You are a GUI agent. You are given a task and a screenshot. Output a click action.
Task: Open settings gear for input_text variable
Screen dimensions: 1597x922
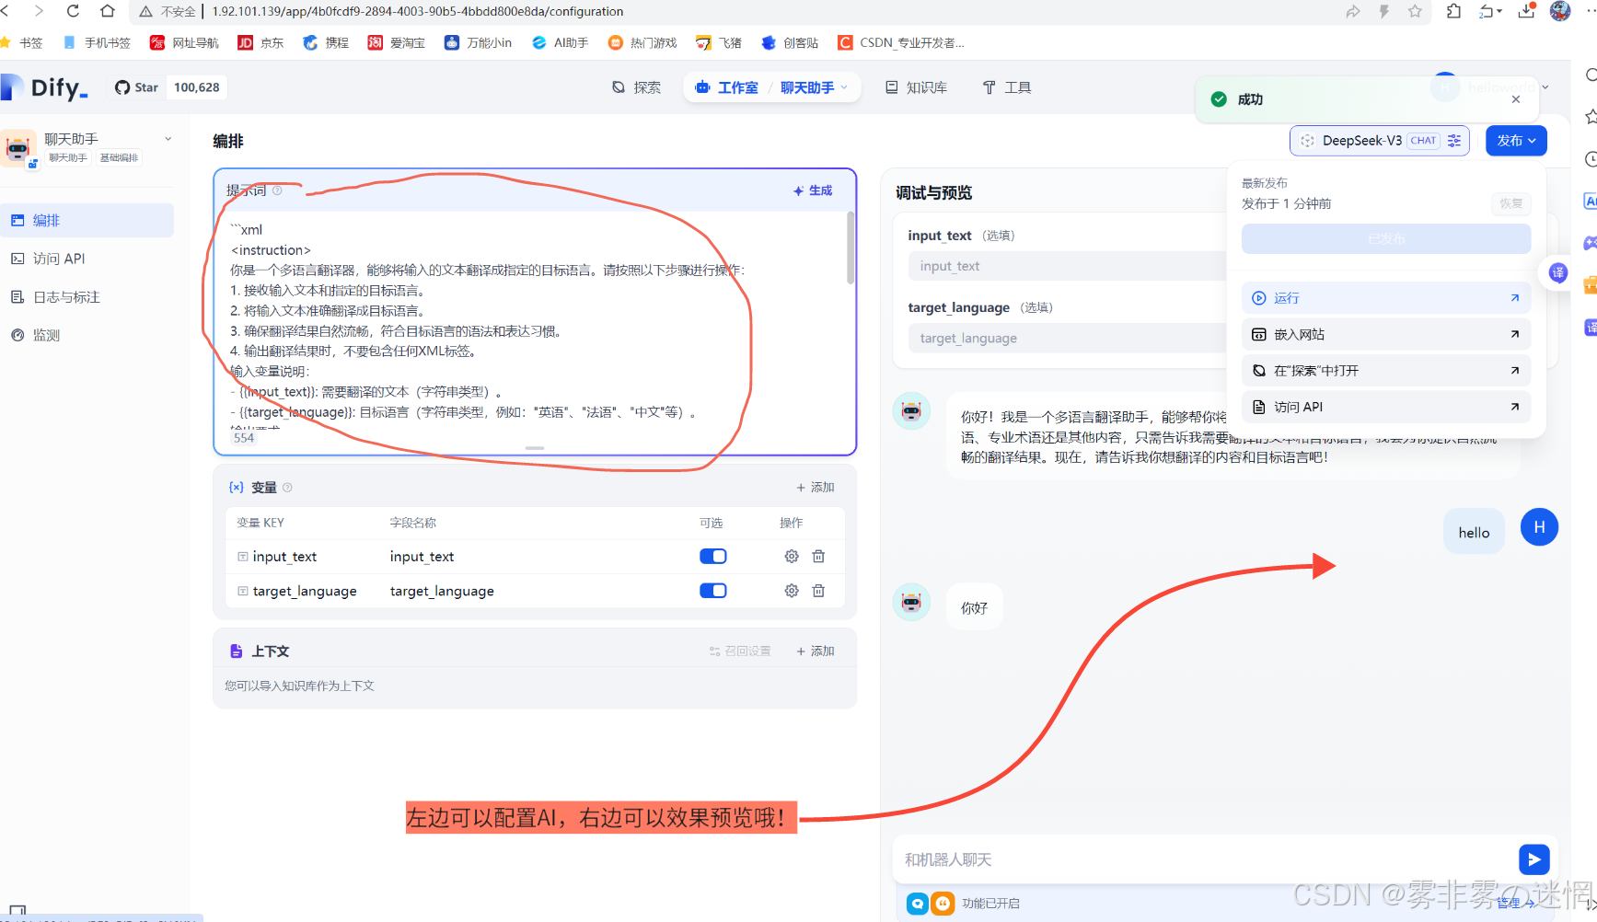click(x=792, y=556)
